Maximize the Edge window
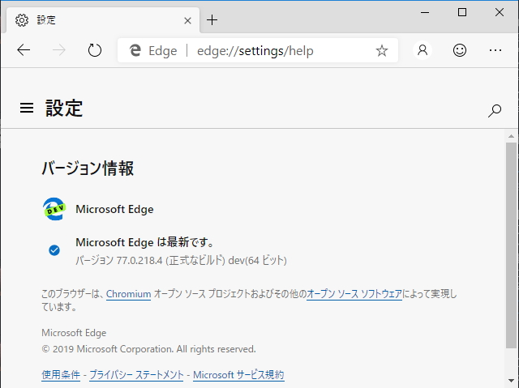 pyautogui.click(x=462, y=13)
